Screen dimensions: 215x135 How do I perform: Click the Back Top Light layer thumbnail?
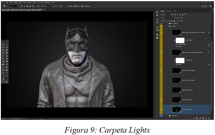coord(176,80)
